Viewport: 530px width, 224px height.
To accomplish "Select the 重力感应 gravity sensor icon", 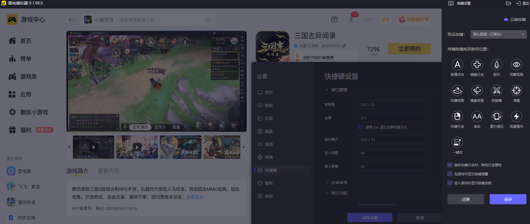I will pos(497,117).
